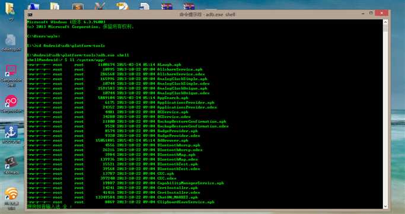
Task: Click the 'BluetoothAvrcp.apk' file name
Action: (x=178, y=145)
